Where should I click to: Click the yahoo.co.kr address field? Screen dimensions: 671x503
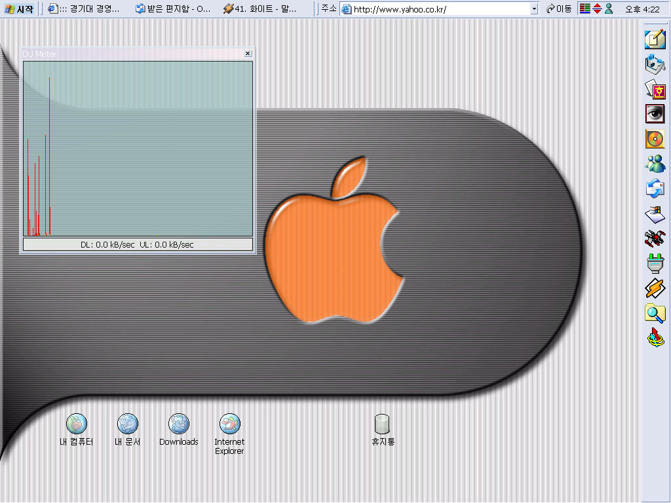point(439,9)
